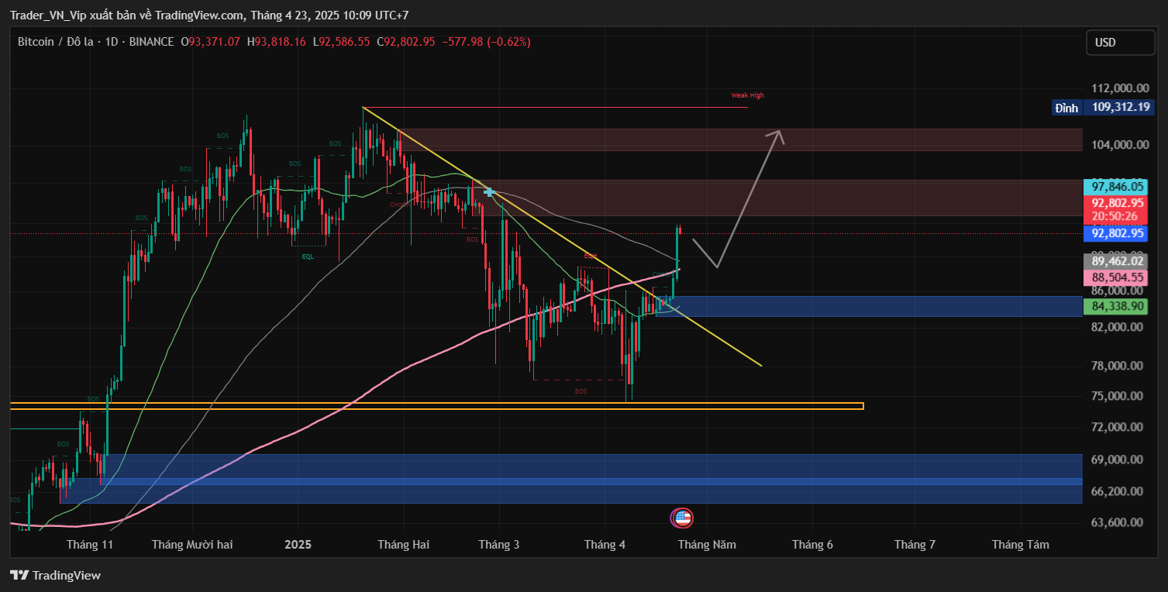This screenshot has width=1168, height=592.
Task: Click the "Tháng 11" time axis label
Action: pos(90,545)
